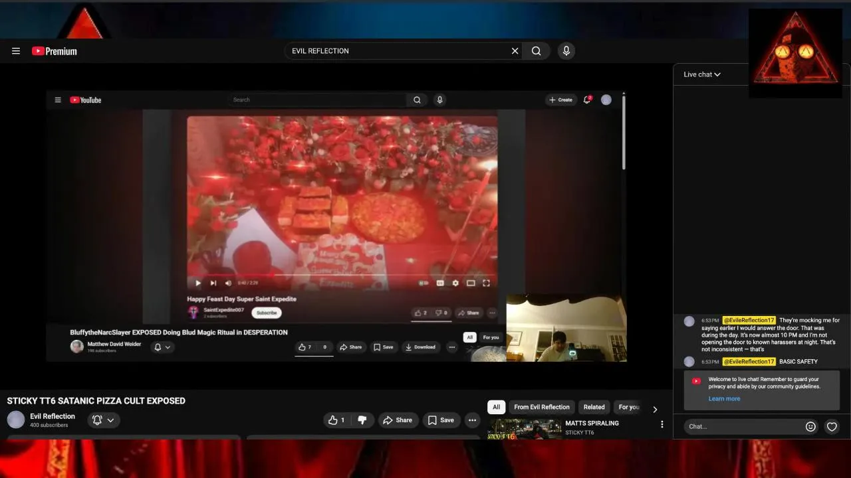Dislike the Happy Feast Day video
This screenshot has width=851, height=478.
click(x=441, y=313)
